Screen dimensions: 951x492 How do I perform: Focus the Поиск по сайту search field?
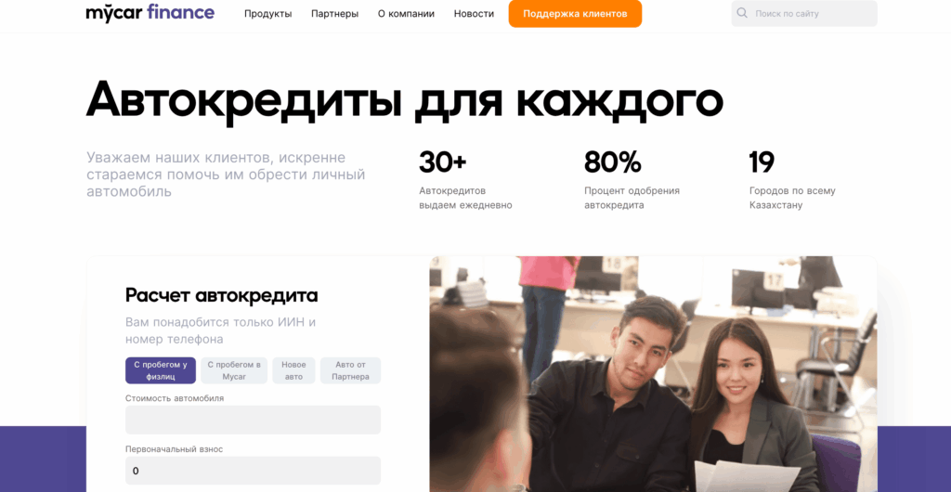804,13
